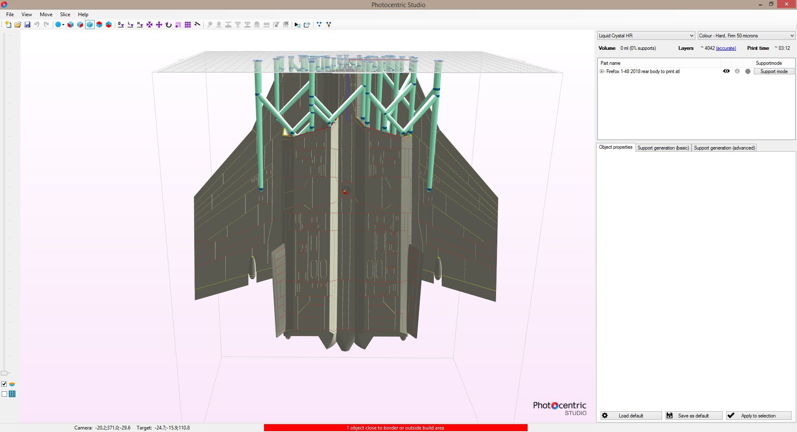Click the greyed add single support icon

click(210, 25)
